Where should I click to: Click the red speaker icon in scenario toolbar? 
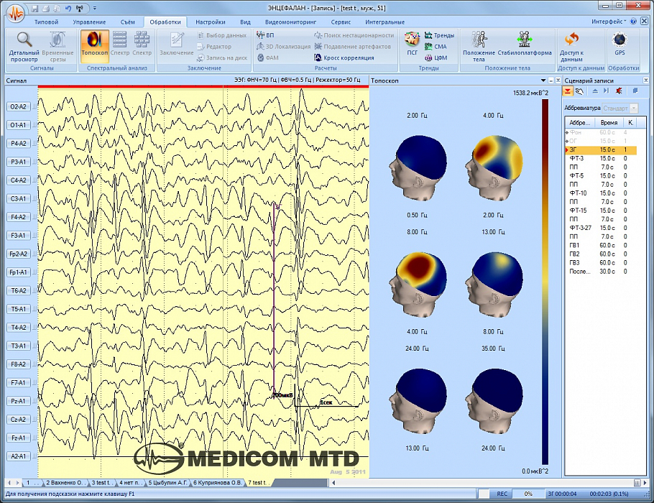[618, 92]
